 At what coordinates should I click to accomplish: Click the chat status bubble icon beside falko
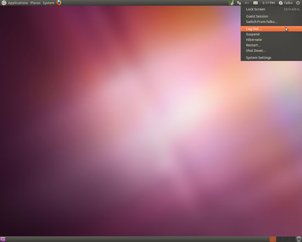tap(281, 3)
